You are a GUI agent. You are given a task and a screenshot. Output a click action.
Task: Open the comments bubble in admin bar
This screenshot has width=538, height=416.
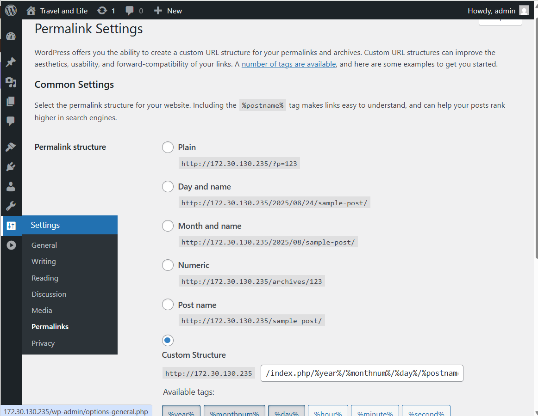pyautogui.click(x=131, y=11)
